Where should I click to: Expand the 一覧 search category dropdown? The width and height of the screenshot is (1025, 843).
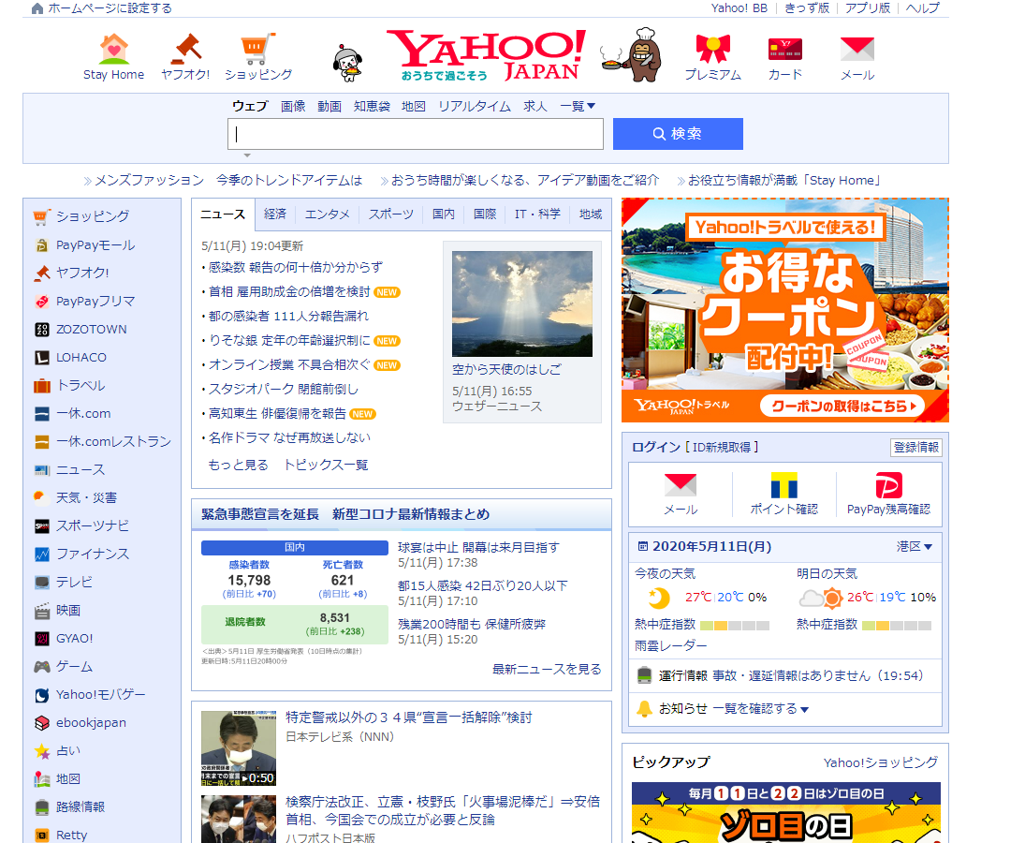click(x=578, y=106)
